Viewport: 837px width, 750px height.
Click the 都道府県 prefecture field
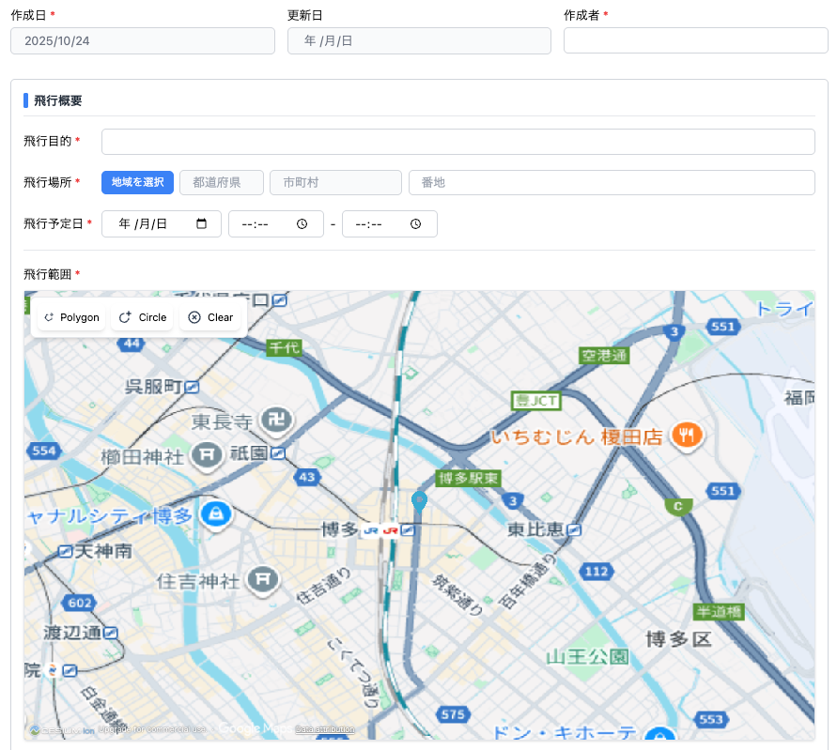tap(221, 182)
